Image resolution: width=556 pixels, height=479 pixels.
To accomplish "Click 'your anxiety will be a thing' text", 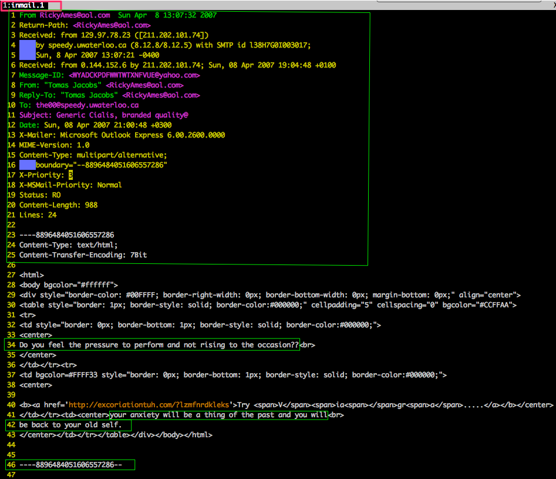I will click(219, 415).
